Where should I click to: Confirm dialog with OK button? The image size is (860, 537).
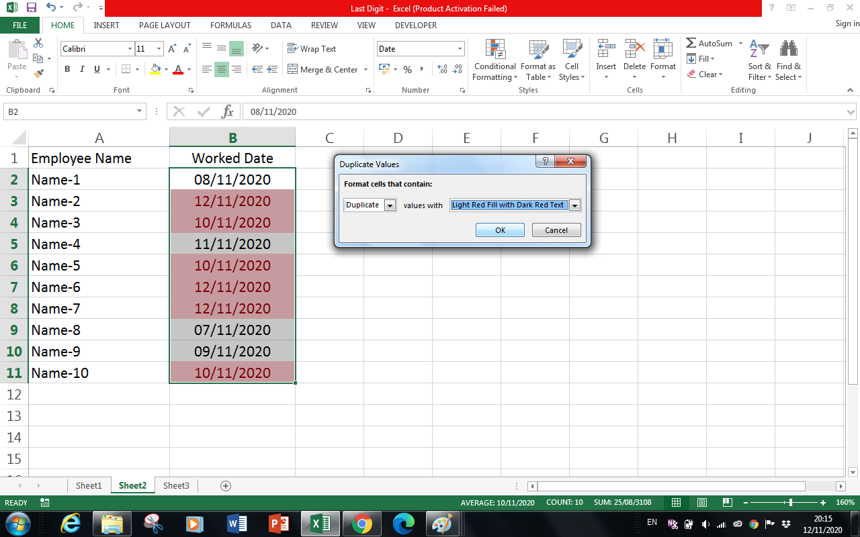point(500,230)
